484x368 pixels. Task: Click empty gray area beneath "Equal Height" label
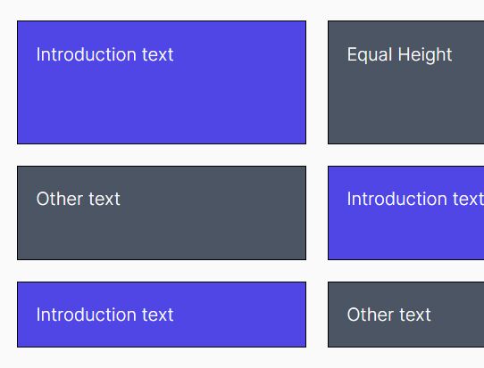click(406, 105)
